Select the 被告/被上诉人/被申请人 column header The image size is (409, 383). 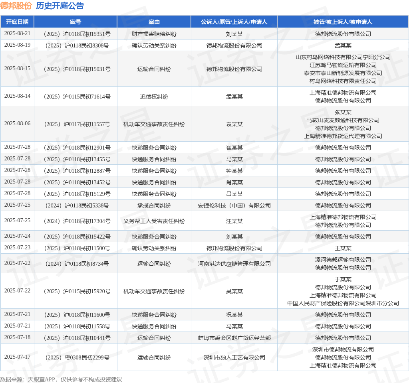343,22
